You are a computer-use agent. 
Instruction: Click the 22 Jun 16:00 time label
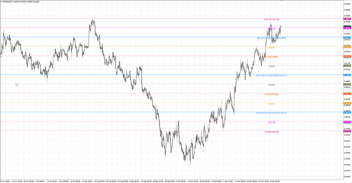click(x=17, y=181)
